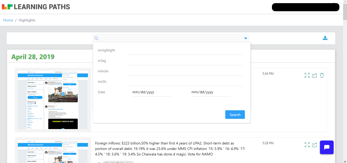Open the 5:34 PM highlight thumbnail
The width and height of the screenshot is (347, 163).
[53, 100]
